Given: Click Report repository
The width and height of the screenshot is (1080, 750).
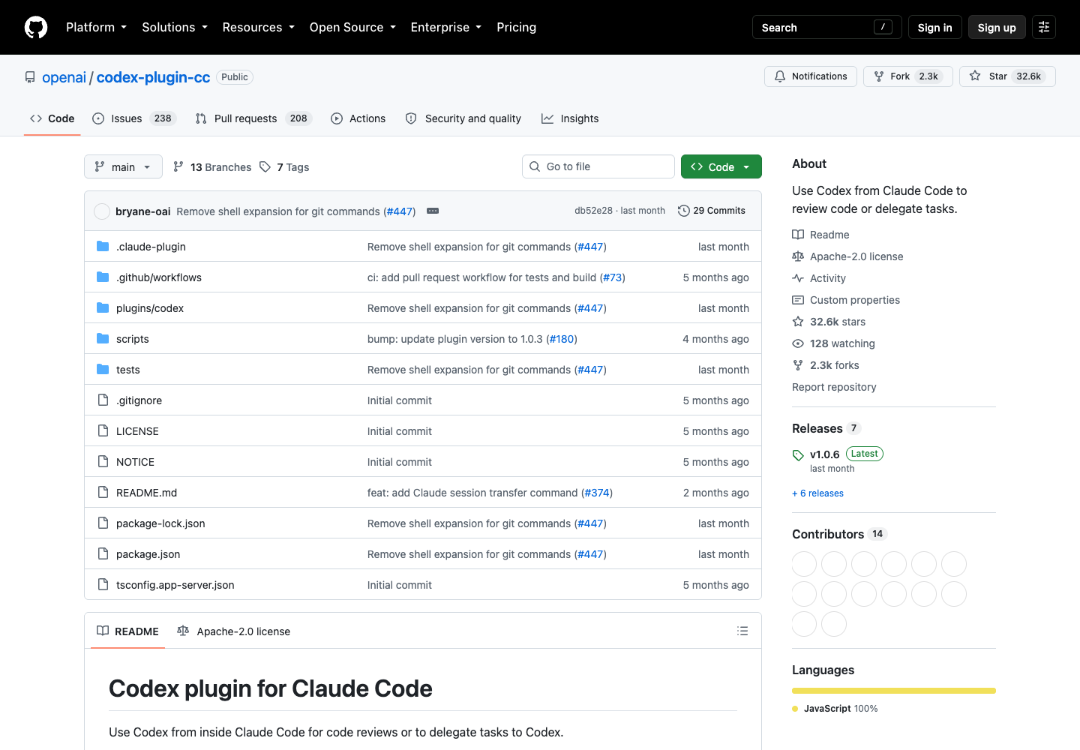Looking at the screenshot, I should click(x=834, y=387).
